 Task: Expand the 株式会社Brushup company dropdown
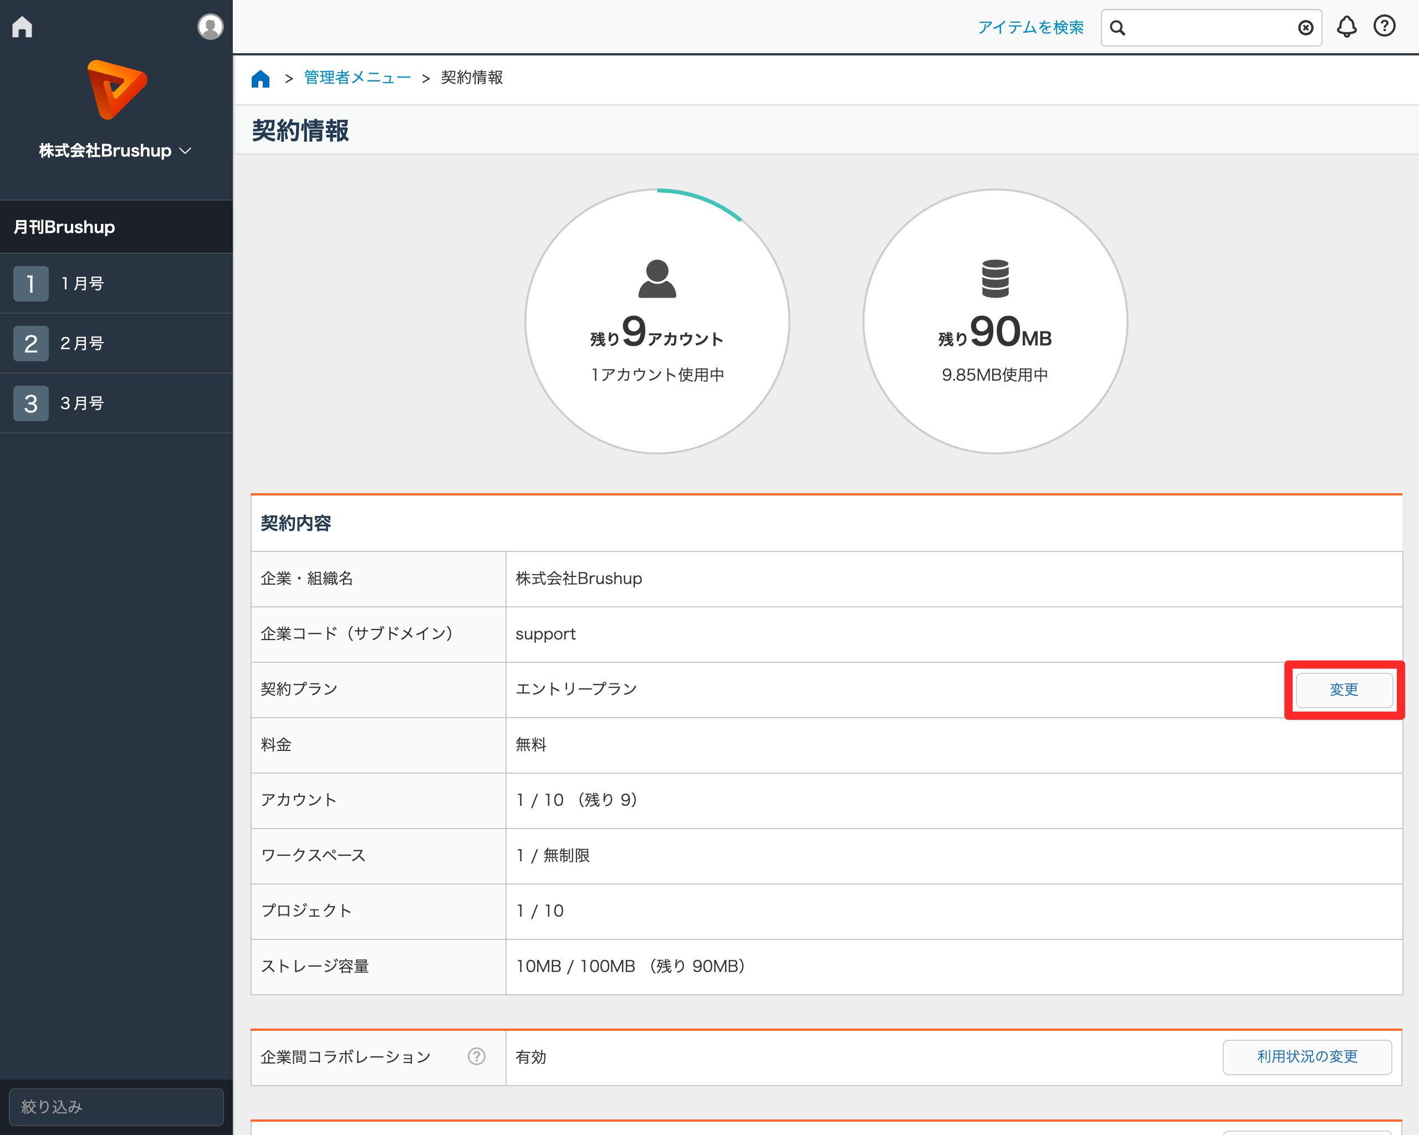tap(116, 151)
